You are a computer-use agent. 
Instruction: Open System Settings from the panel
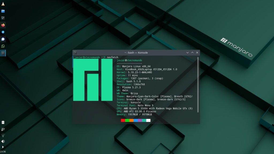(3, 18)
